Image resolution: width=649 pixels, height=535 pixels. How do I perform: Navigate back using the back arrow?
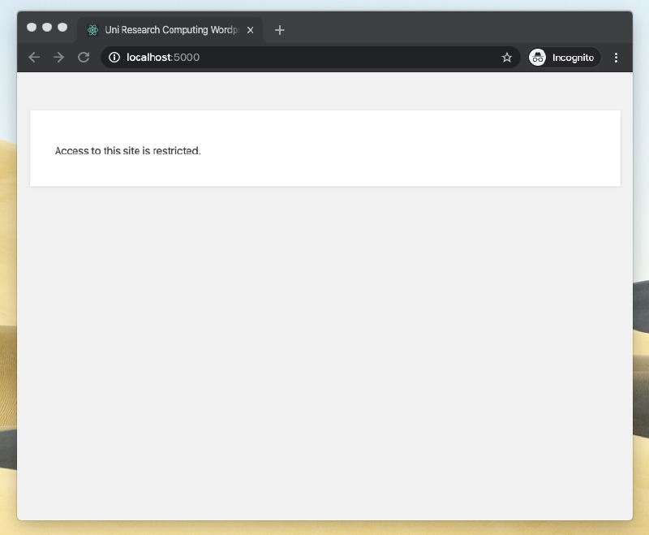33,57
